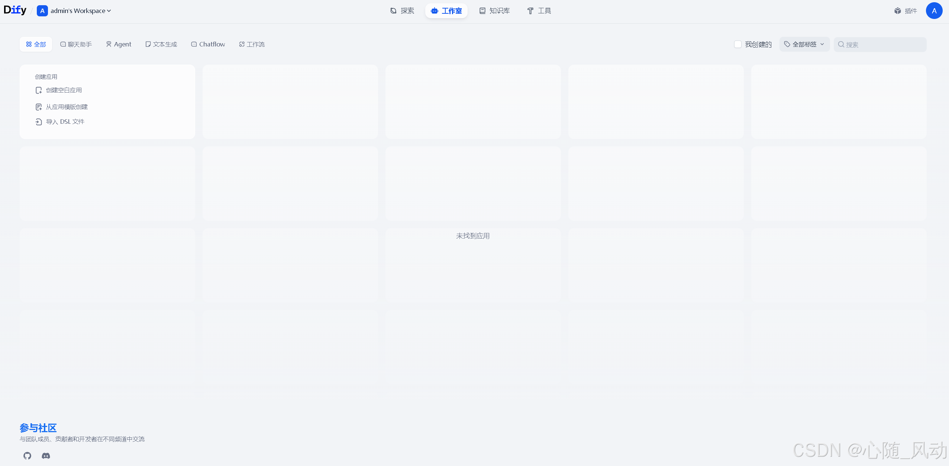This screenshot has height=466, width=949.
Task: Click the workspace avatar icon A
Action: coord(42,11)
